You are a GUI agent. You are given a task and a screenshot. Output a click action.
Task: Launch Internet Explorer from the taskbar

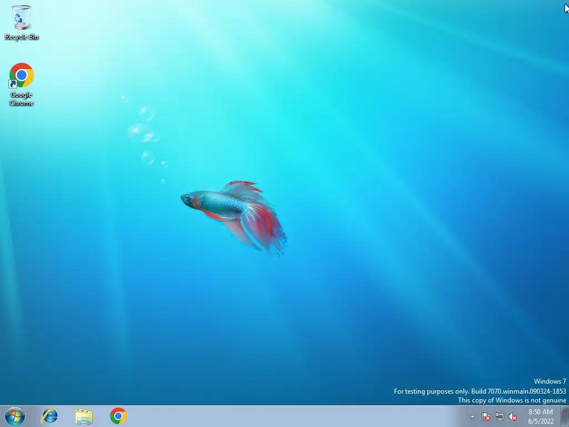(x=49, y=416)
